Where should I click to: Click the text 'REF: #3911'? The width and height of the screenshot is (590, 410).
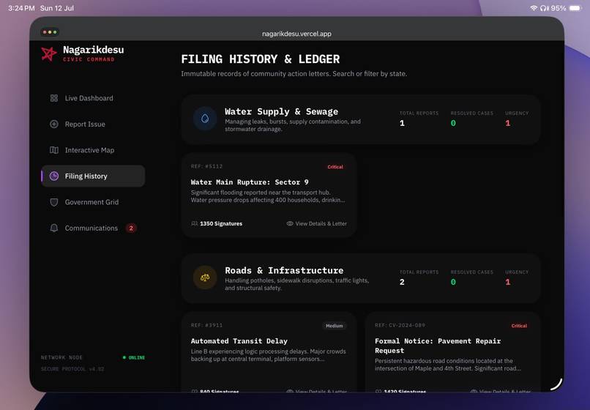coord(206,325)
